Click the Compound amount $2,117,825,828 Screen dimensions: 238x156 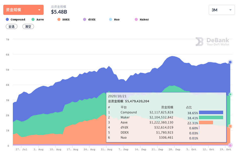coord(161,112)
